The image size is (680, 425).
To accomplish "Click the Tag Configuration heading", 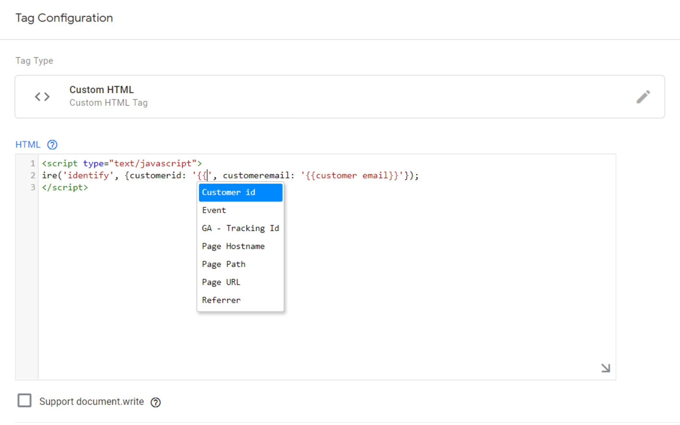I will point(64,18).
